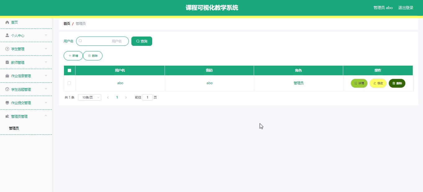
Task: Open the 个人中心 sidebar menu
Action: [26, 35]
